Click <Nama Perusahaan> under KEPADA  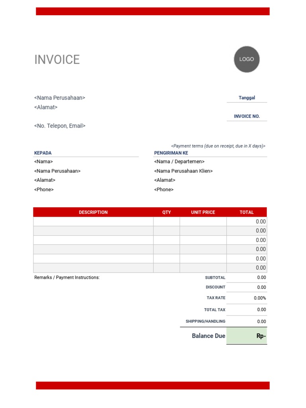(57, 171)
